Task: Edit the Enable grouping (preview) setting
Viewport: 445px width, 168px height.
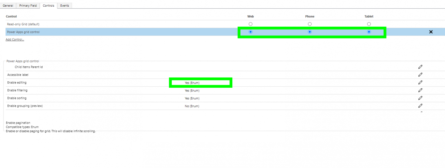Action: click(x=420, y=106)
